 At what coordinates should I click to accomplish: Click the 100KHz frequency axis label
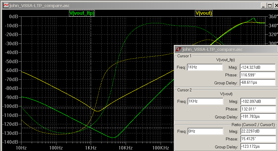tap(161, 148)
